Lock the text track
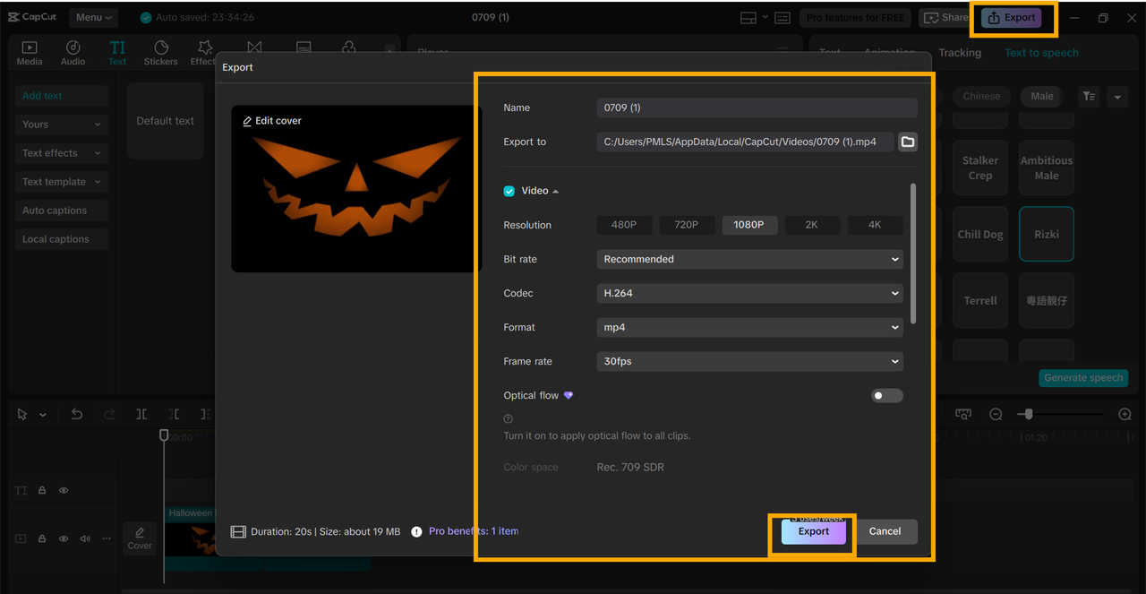Screen dimensions: 1146x594 (x=42, y=491)
